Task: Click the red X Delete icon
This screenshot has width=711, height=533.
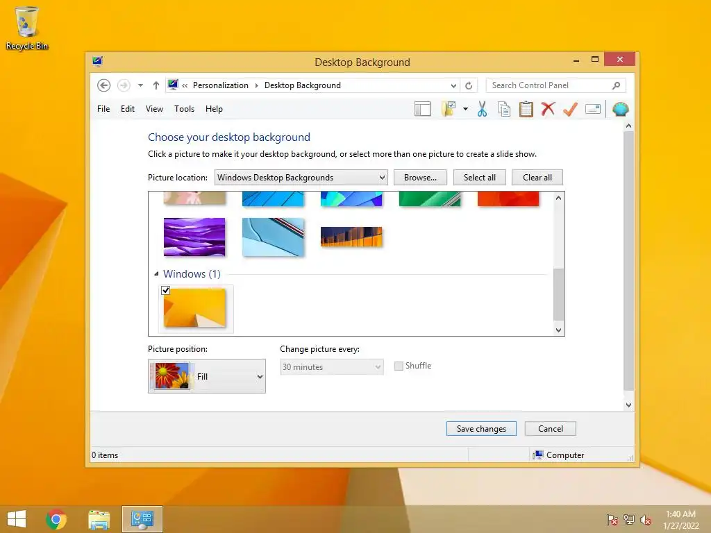Action: [548, 109]
